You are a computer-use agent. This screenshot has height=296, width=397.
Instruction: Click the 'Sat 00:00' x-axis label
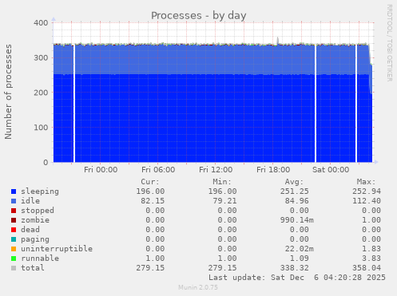tap(331, 170)
